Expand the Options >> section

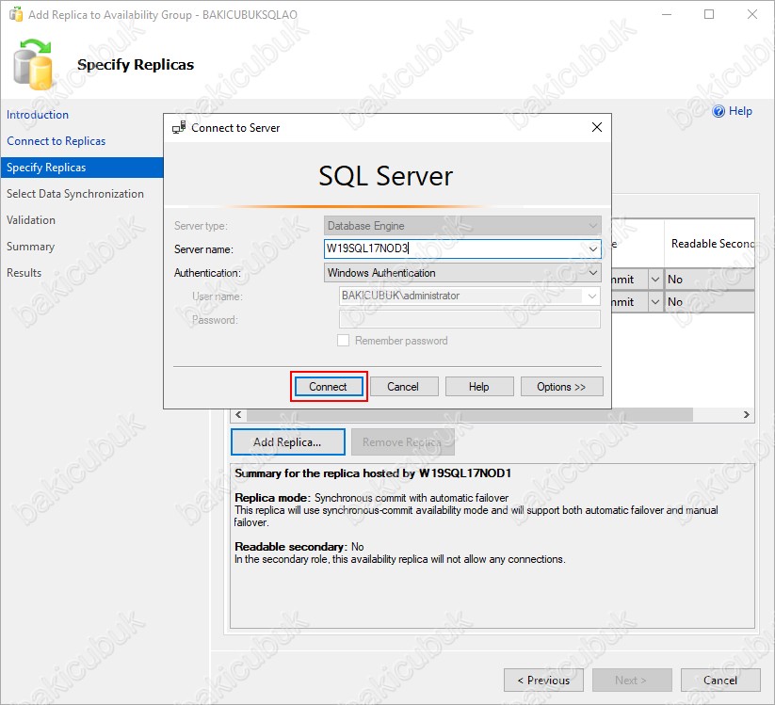[561, 386]
